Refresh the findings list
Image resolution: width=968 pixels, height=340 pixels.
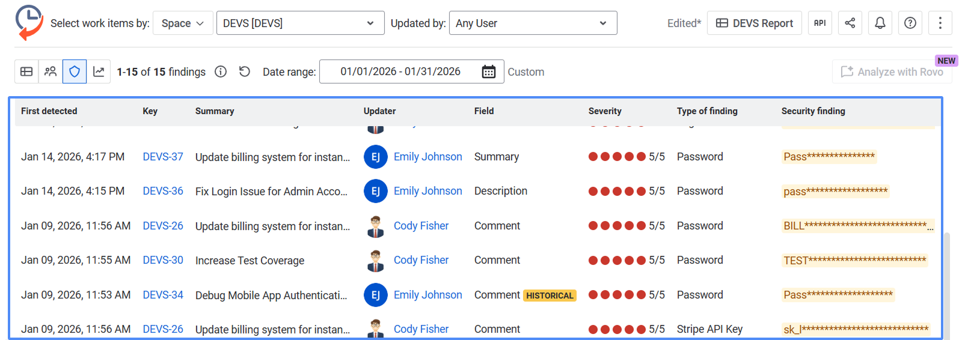244,71
